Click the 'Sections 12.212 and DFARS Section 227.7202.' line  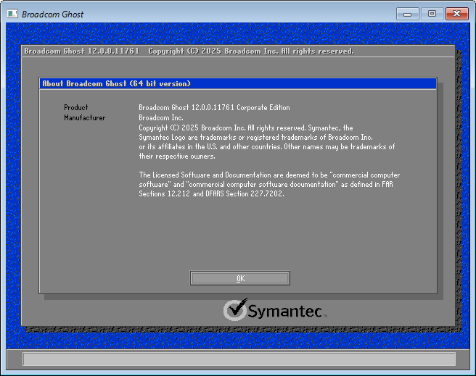click(212, 193)
